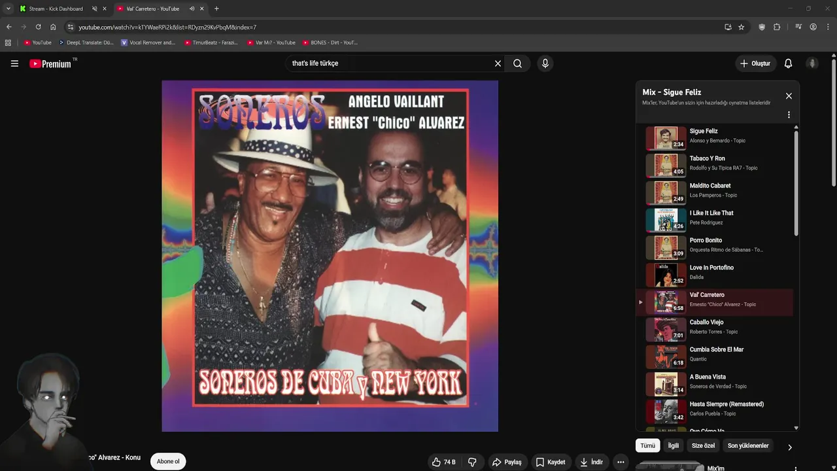Run search with the magnifier button
Image resolution: width=837 pixels, height=471 pixels.
pos(517,63)
